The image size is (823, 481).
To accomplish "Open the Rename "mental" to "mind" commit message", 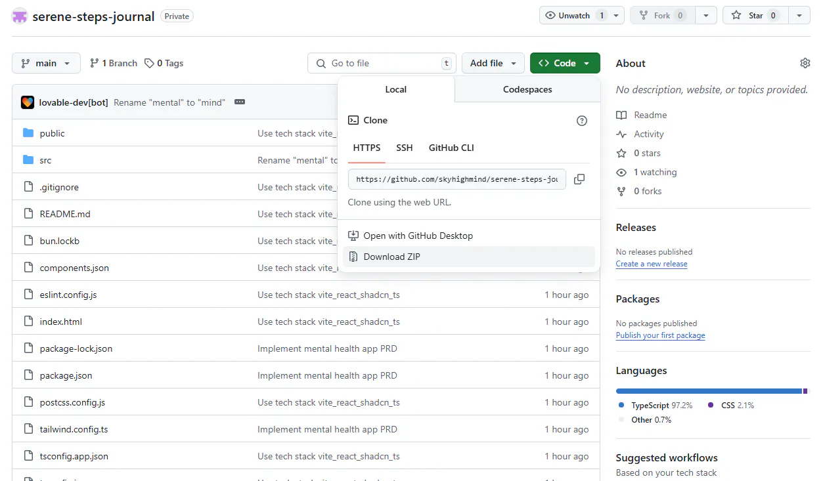I will (x=169, y=102).
